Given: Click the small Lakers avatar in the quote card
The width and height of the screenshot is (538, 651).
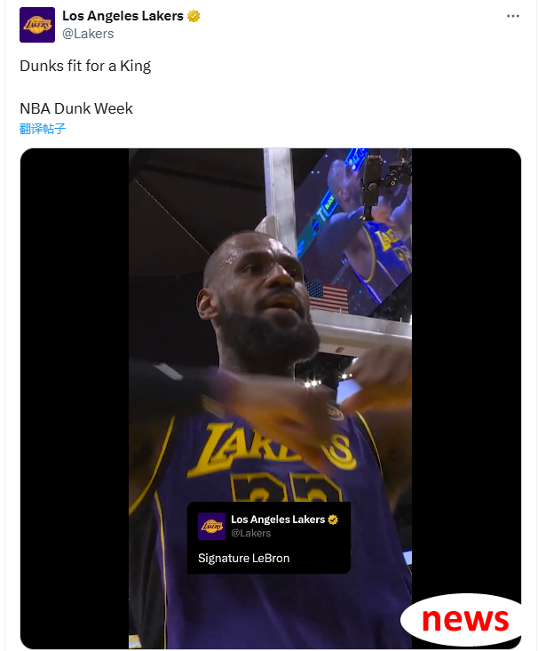Looking at the screenshot, I should (211, 526).
